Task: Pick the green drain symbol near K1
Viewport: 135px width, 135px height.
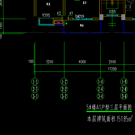Action: click(x=66, y=23)
